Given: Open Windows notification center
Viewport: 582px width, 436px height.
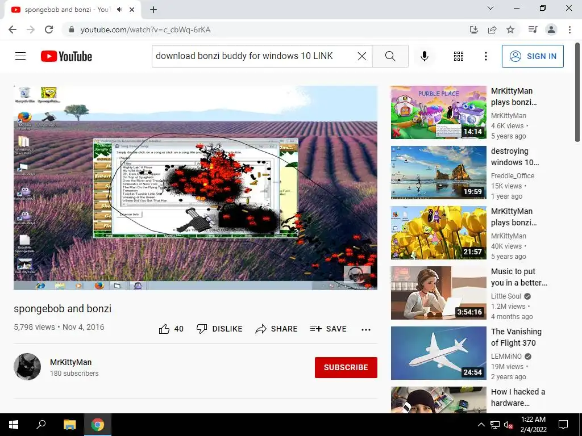Looking at the screenshot, I should click(563, 425).
